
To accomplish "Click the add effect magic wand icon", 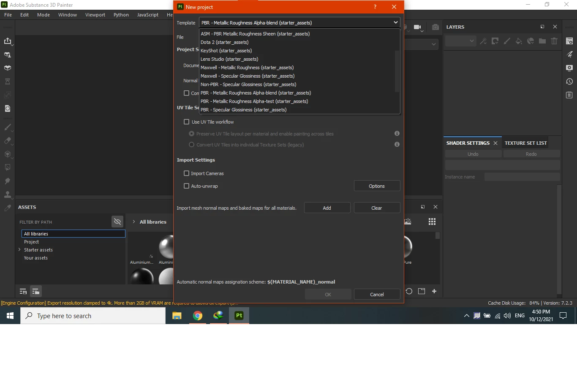I will pos(484,41).
